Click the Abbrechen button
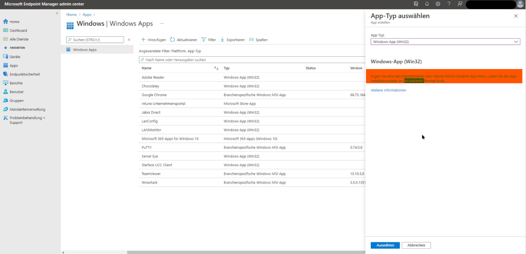The image size is (526, 254). click(x=416, y=245)
